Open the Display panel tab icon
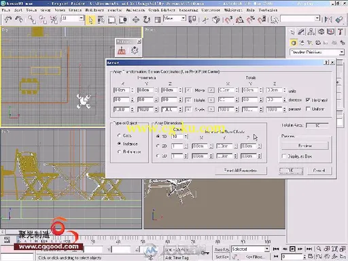 [331, 32]
